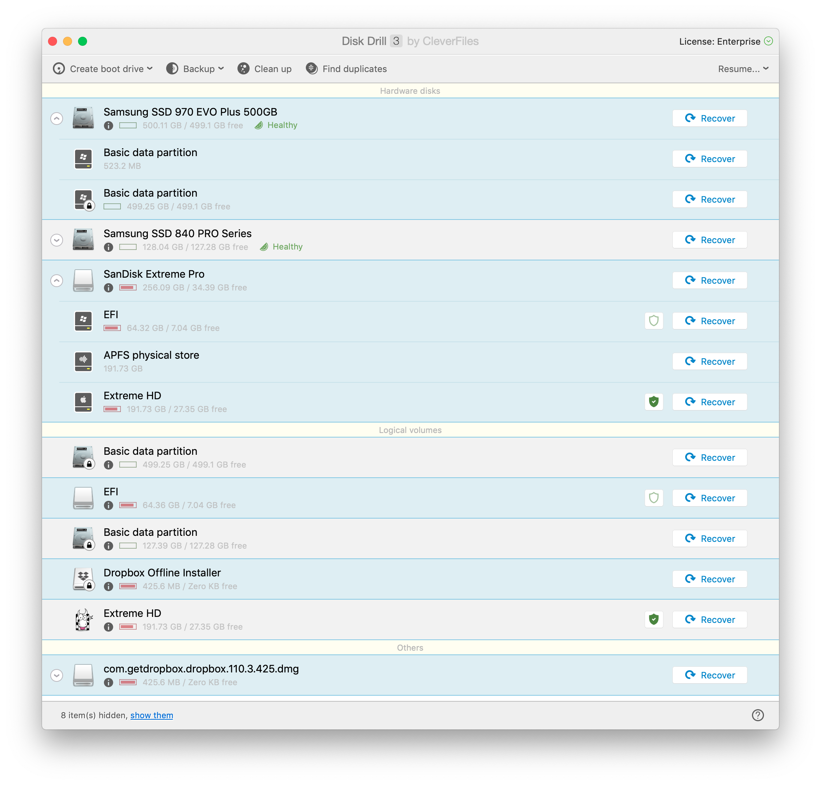Toggle protection shield on logical volume Extreme HD
821x785 pixels.
click(x=654, y=620)
